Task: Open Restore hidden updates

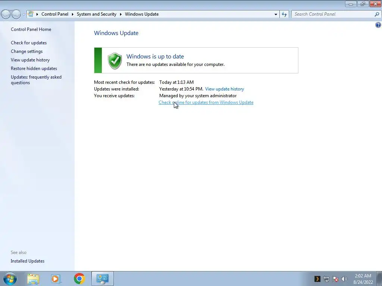Action: click(x=34, y=69)
